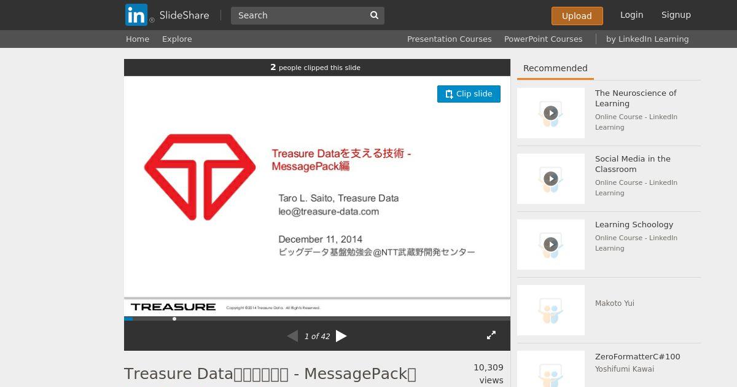Click the main slide image
737x387 pixels.
coord(317,196)
